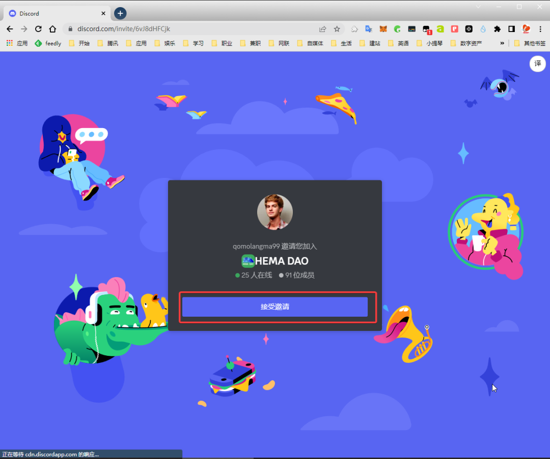Click the 译 translate page button
Image resolution: width=550 pixels, height=459 pixels.
pos(537,64)
